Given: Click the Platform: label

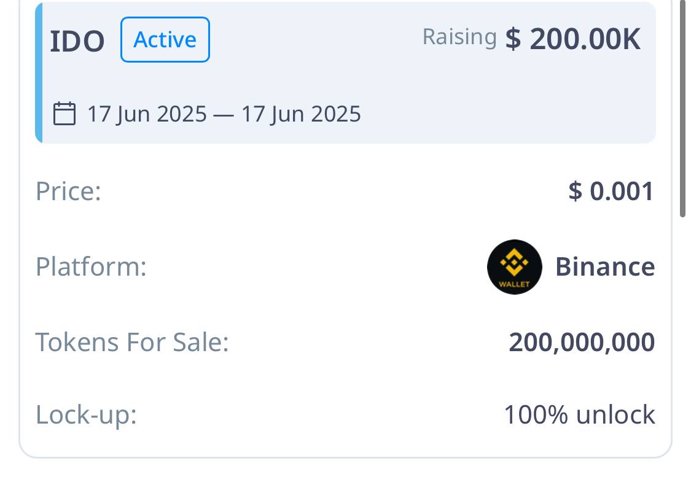Looking at the screenshot, I should coord(91,267).
